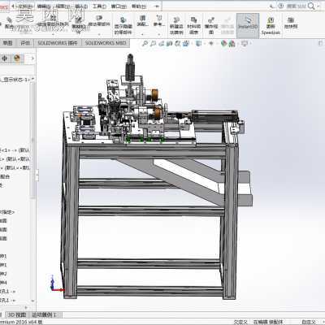The height and width of the screenshot is (325, 325).
Task: Click the SOLIDWORKS search input field
Action: coord(296,6)
